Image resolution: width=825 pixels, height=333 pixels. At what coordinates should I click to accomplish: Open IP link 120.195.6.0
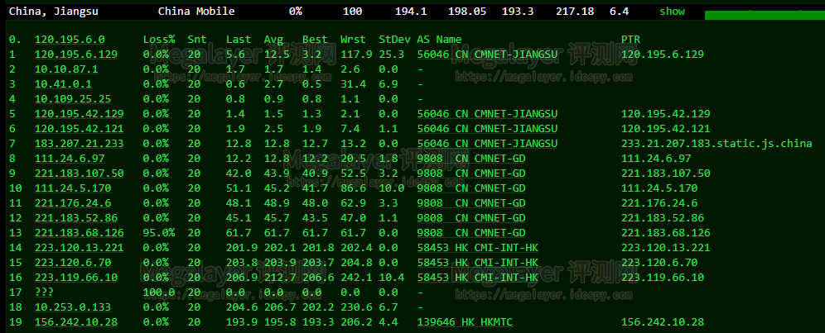tap(70, 40)
